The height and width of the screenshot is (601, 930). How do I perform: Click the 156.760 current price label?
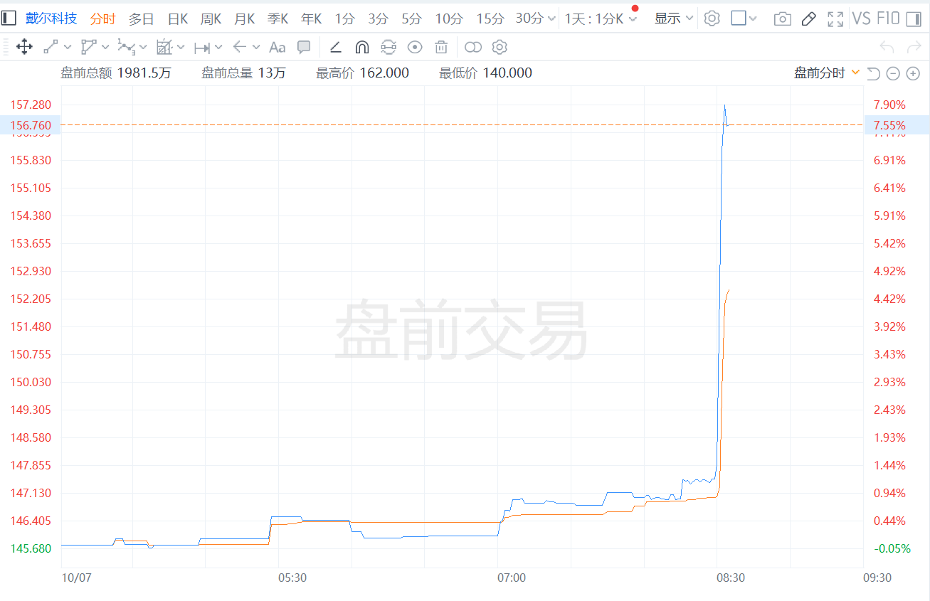pyautogui.click(x=31, y=125)
